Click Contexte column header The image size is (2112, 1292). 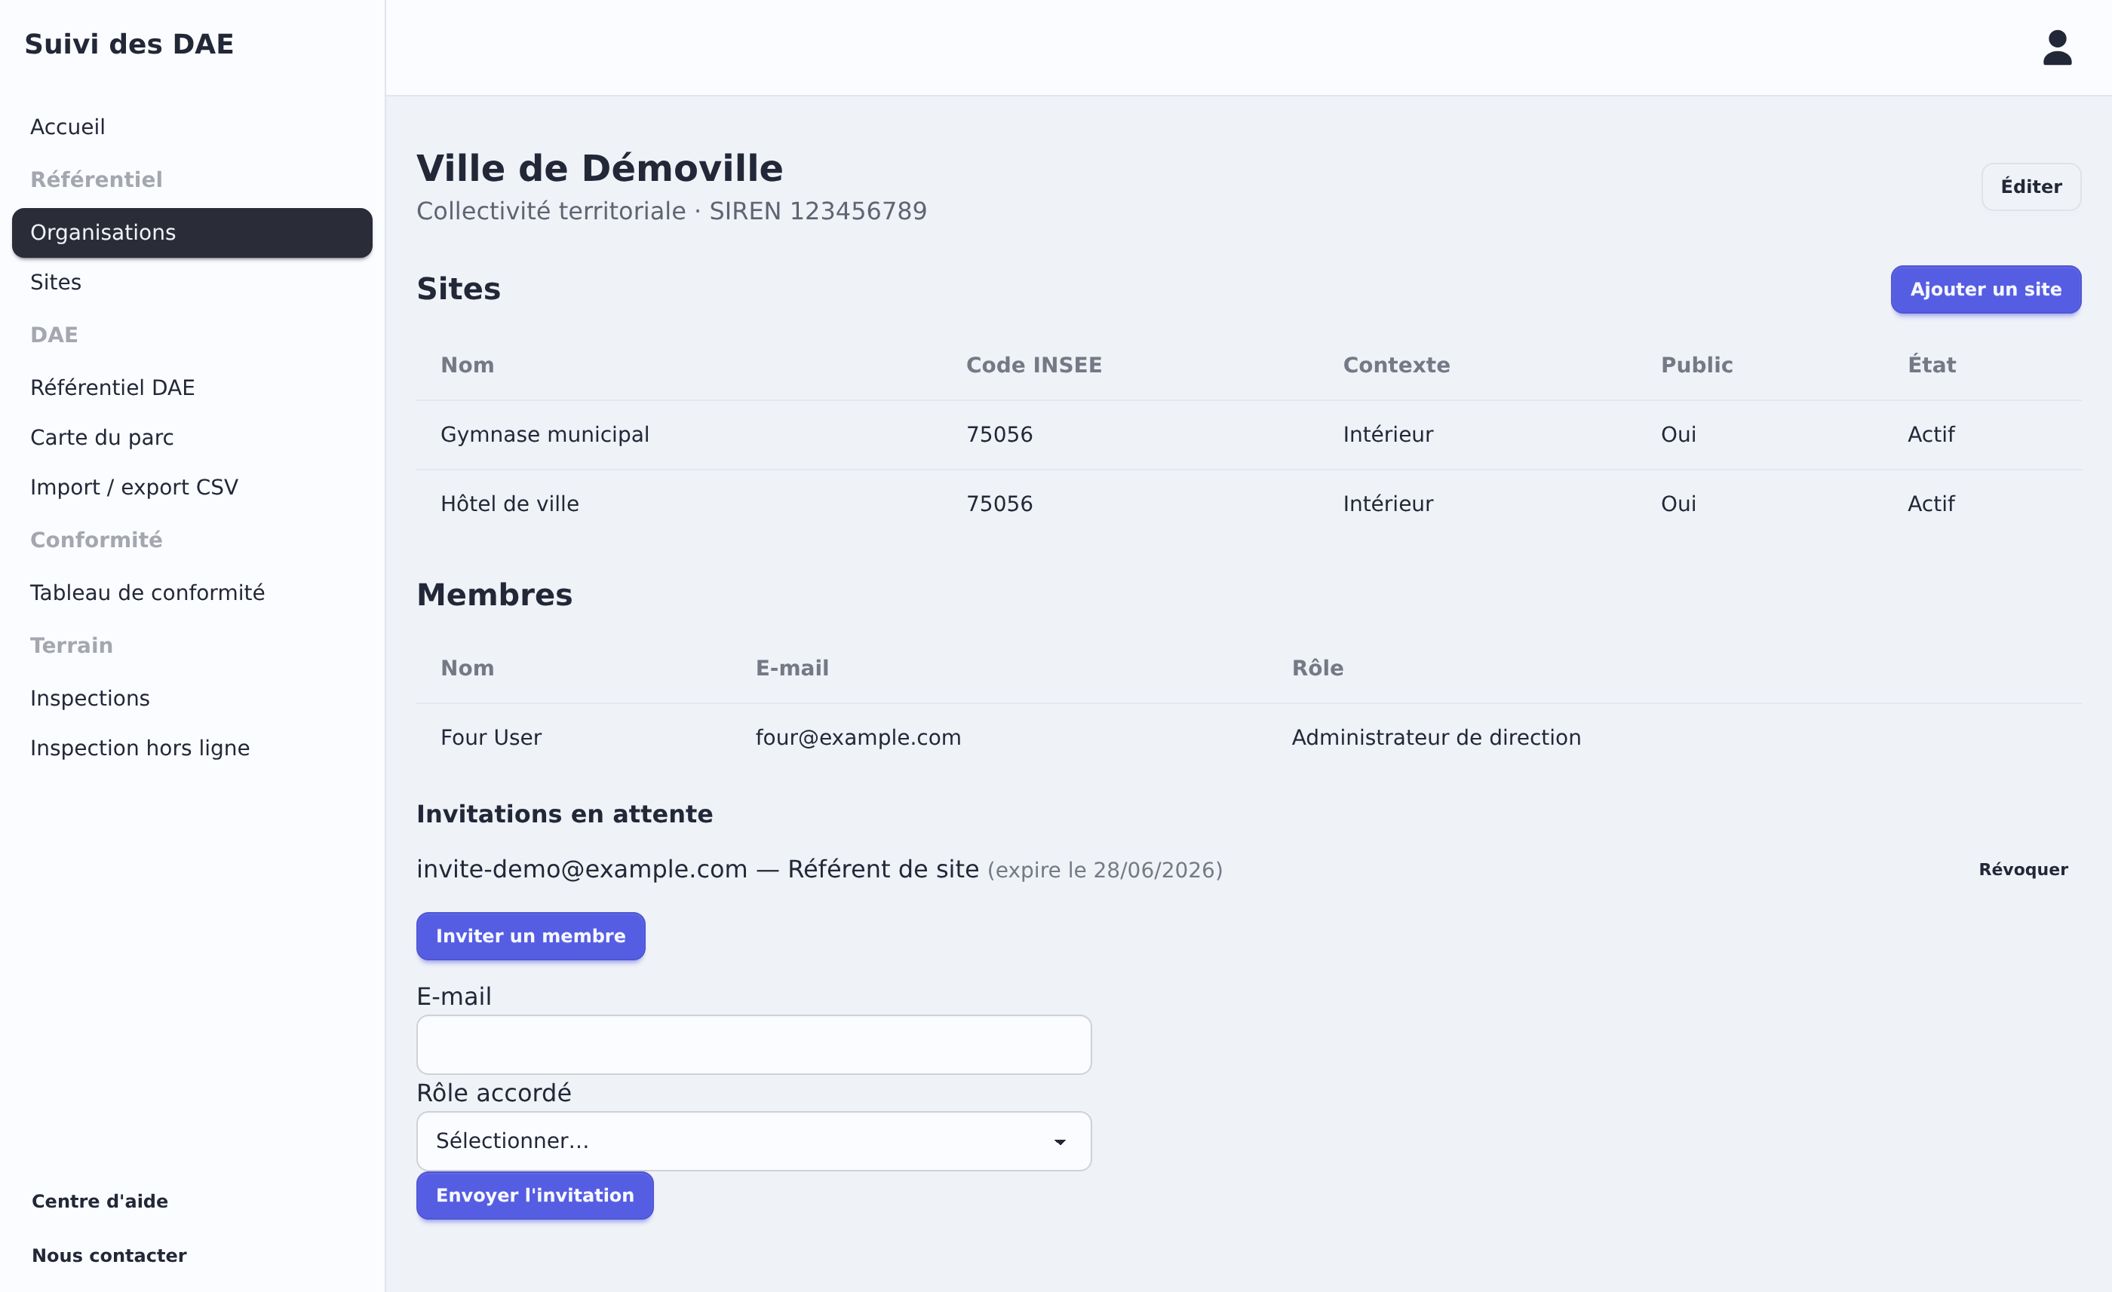click(x=1396, y=365)
